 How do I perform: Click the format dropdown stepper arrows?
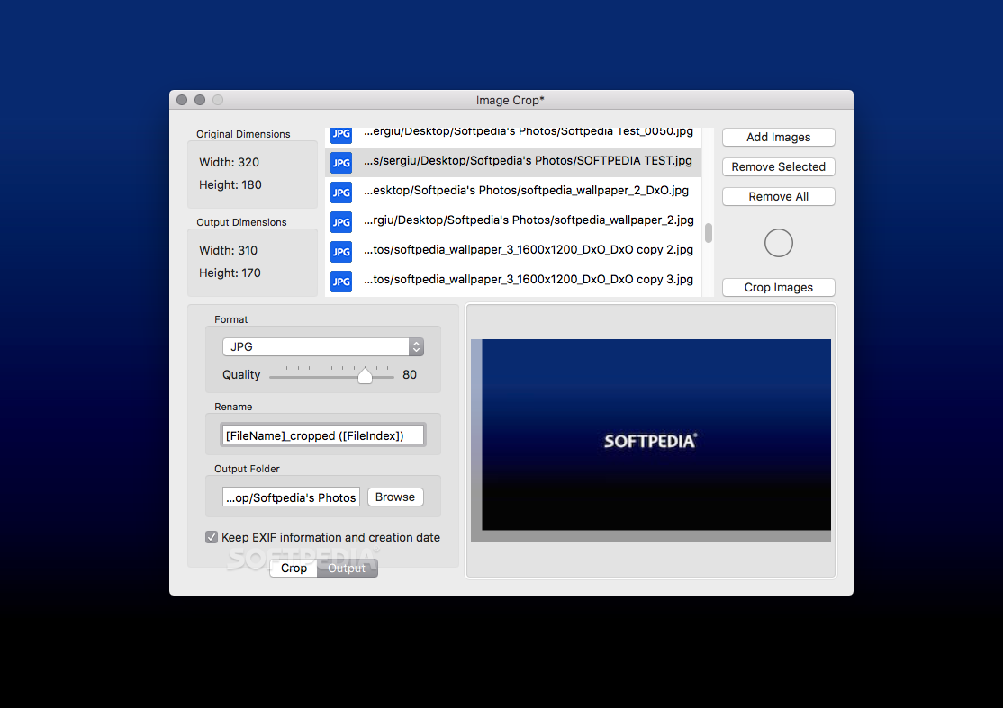pos(417,346)
